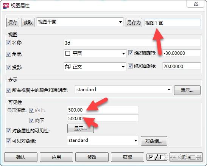
Task: Click the 绕Z轴旋转 value field -30.00000
Action: pos(181,53)
